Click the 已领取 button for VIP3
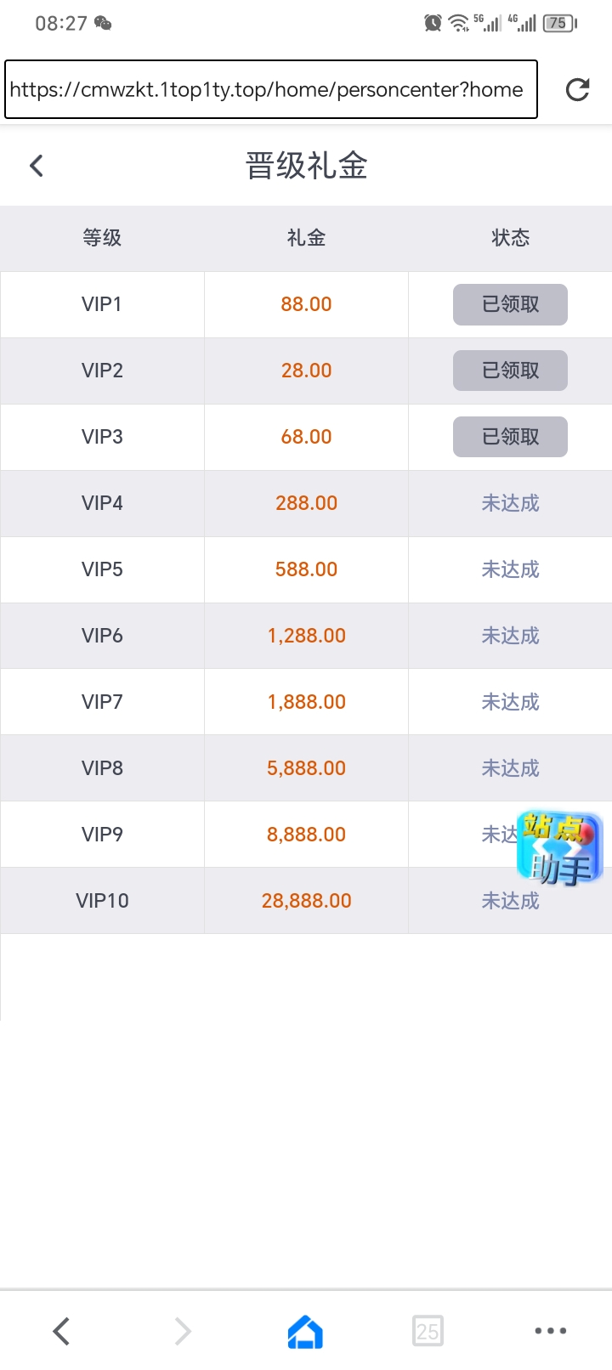Viewport: 612px width, 1370px height. 510,437
